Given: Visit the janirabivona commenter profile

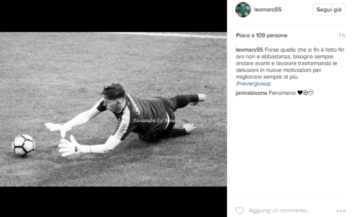Looking at the screenshot, I should (x=251, y=93).
